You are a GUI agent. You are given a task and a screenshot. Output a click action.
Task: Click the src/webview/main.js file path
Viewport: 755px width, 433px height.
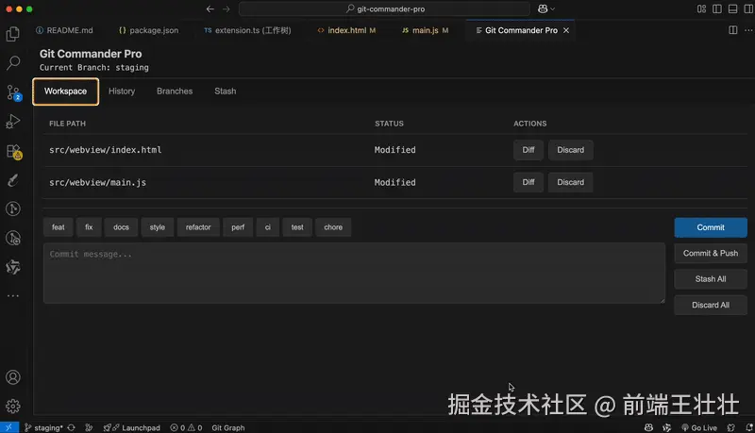98,182
